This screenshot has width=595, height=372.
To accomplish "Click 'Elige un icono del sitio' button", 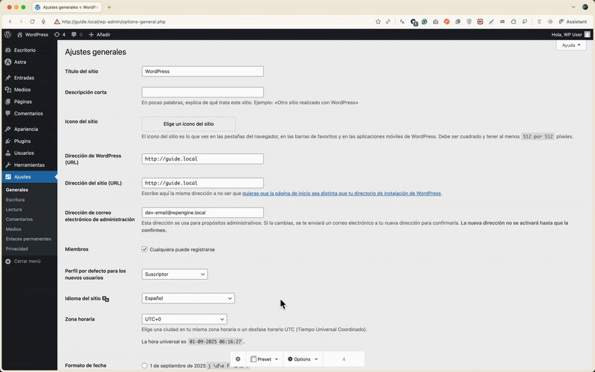I will 188,124.
